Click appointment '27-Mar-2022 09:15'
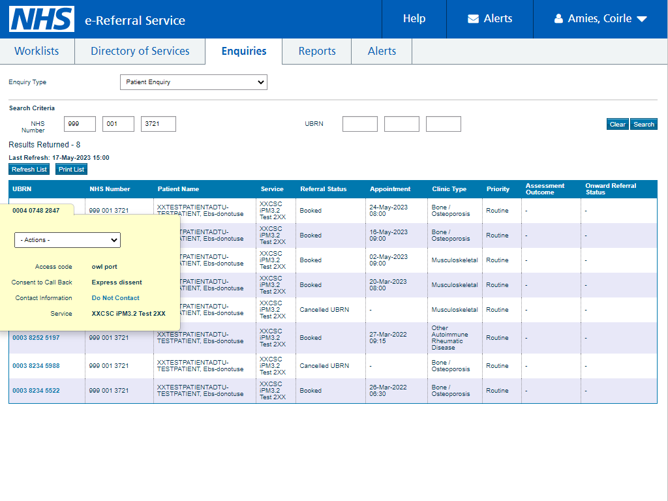668x501 pixels. pyautogui.click(x=388, y=338)
